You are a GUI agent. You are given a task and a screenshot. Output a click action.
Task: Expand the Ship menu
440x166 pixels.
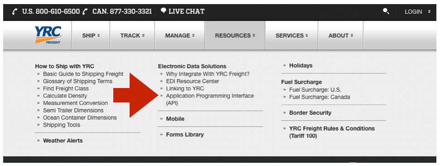(91, 36)
